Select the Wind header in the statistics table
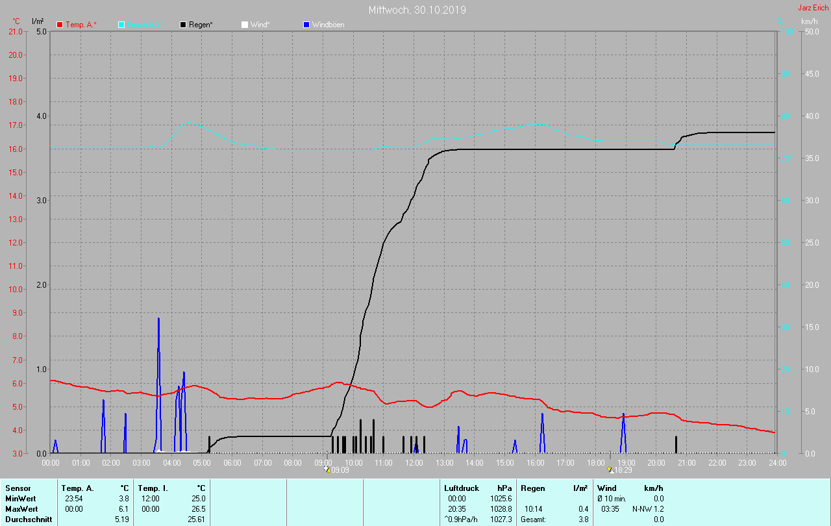This screenshot has height=526, width=831. tap(606, 488)
